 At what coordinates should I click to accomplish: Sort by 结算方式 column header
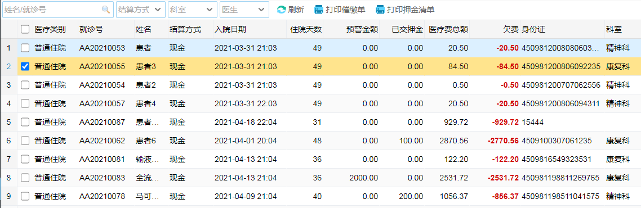185,29
